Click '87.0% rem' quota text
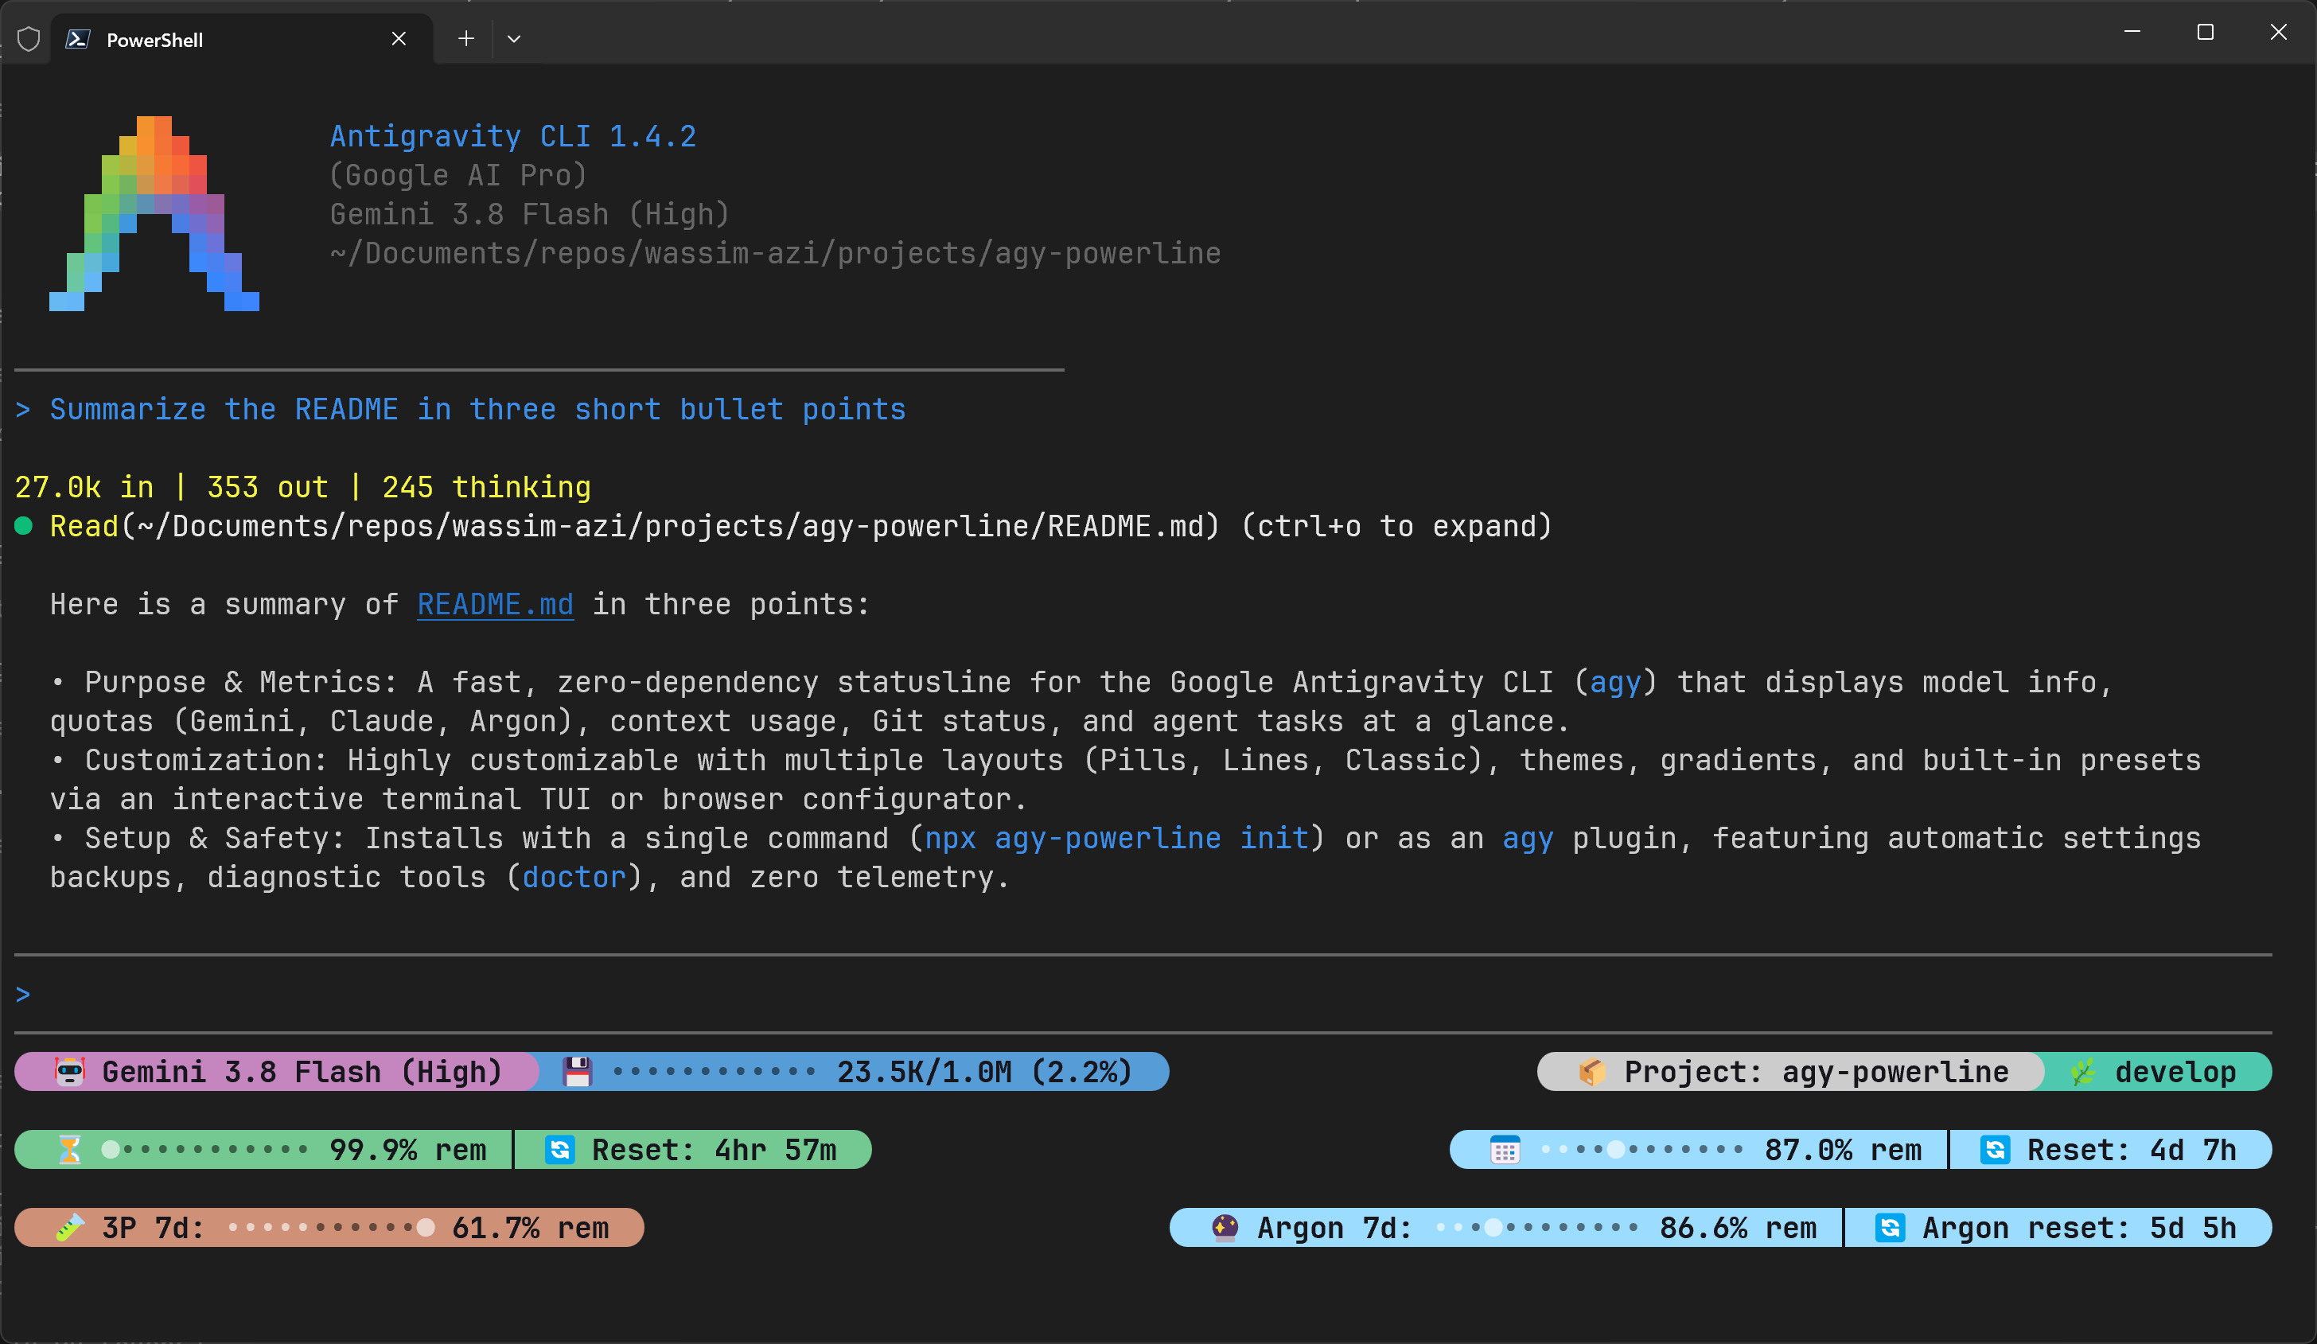Screen dimensions: 2317x1344 click(x=1843, y=1150)
